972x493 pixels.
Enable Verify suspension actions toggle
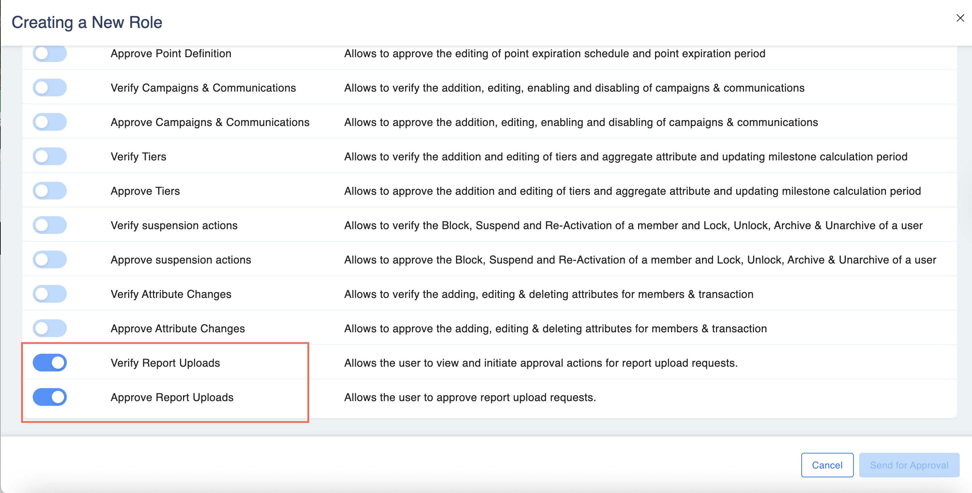click(x=49, y=225)
